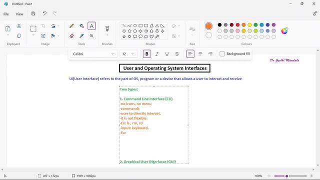The image size is (320, 180).
Task: Click the Rotate image icon
Action: point(53,25)
